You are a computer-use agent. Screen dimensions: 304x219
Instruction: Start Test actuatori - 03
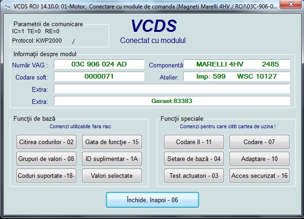click(x=194, y=175)
